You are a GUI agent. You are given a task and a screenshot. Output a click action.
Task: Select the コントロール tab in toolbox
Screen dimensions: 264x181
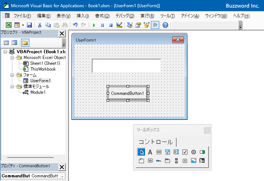pyautogui.click(x=156, y=142)
